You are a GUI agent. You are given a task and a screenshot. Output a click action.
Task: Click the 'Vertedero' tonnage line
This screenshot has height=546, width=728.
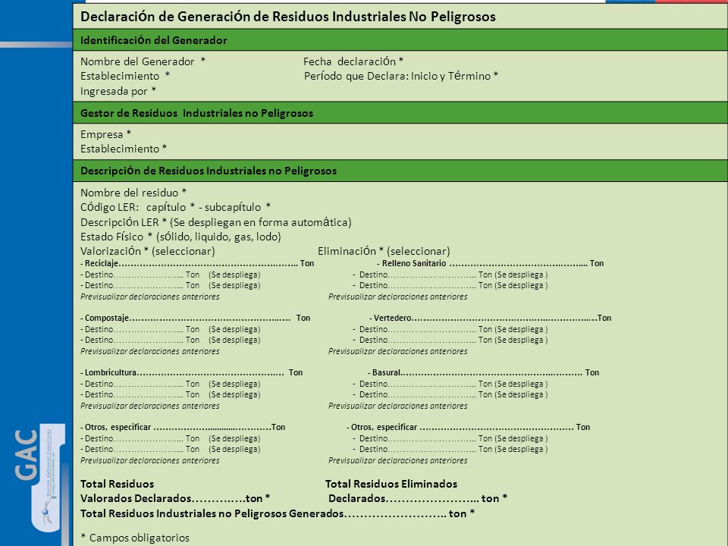491,318
